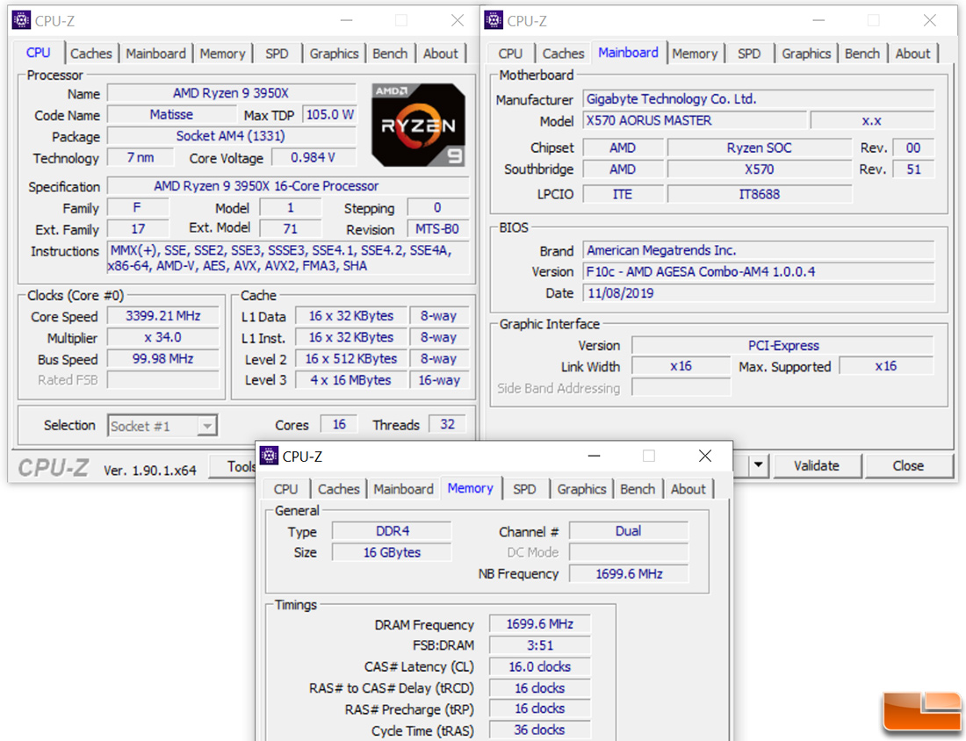966x741 pixels.
Task: Click the Bus Speed value 99.98 MHz
Action: click(x=163, y=358)
